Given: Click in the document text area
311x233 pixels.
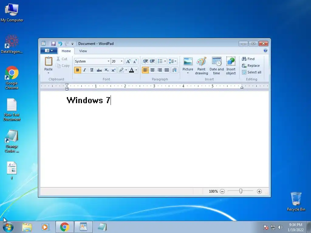Looking at the screenshot, I should pos(154,139).
